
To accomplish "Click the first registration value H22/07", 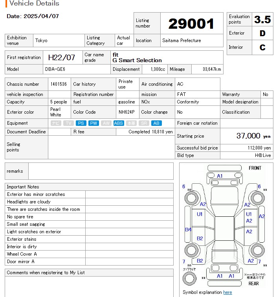I will coord(61,57).
